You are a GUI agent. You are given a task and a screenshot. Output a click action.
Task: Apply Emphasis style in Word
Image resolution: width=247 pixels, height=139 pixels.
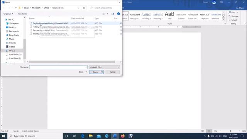tap(205, 16)
